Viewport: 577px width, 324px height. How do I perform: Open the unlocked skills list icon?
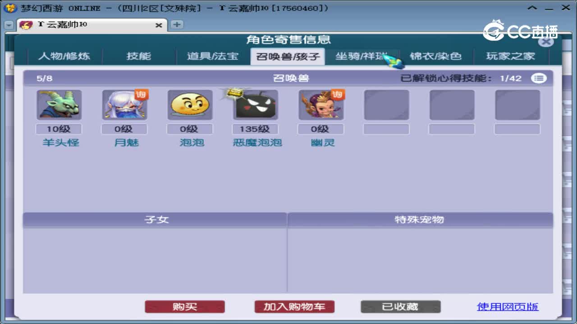539,78
